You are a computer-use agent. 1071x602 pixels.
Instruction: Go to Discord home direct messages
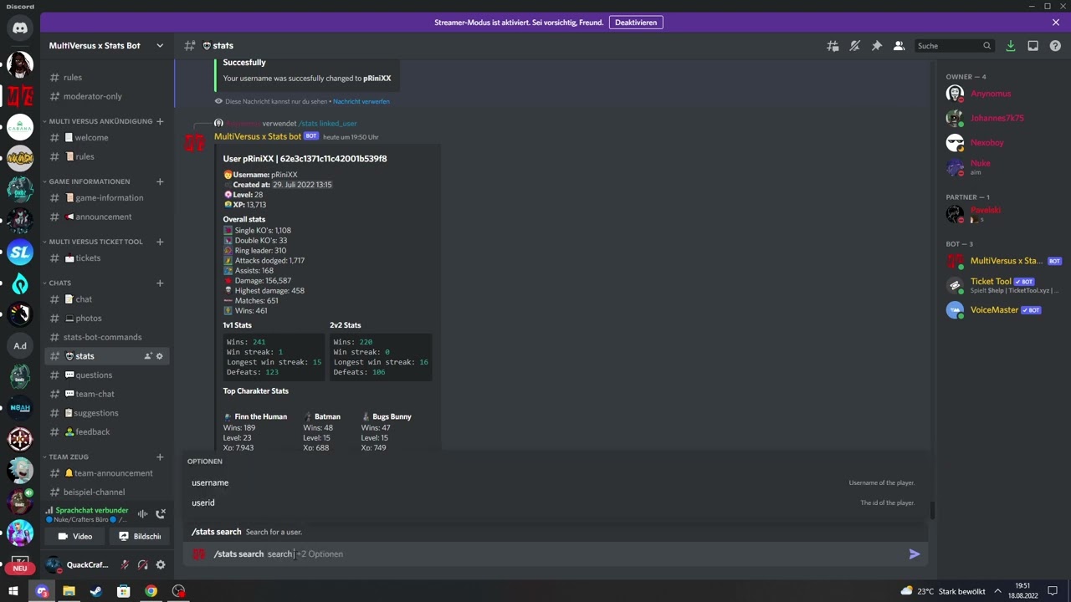pos(20,28)
